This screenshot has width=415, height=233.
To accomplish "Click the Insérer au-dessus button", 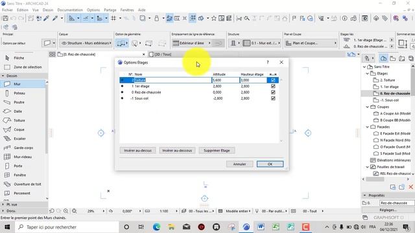I will [137, 151].
